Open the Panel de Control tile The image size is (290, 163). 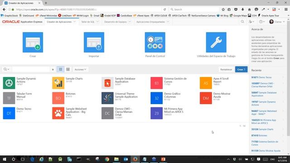click(x=155, y=42)
